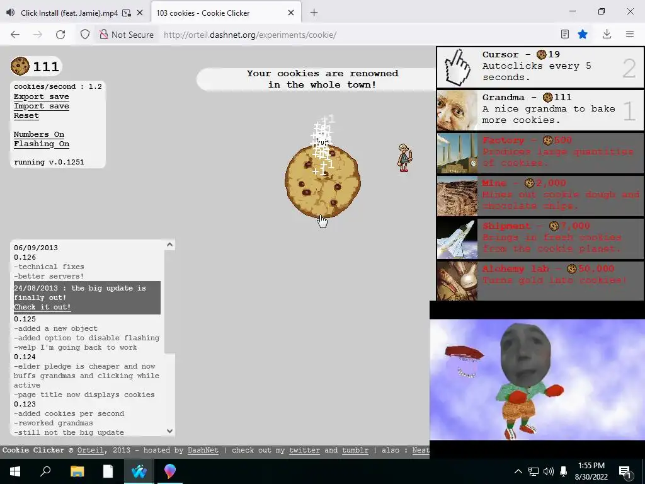Image resolution: width=645 pixels, height=484 pixels.
Task: Mute the audio icon on the mp4 tab
Action: pos(10,13)
